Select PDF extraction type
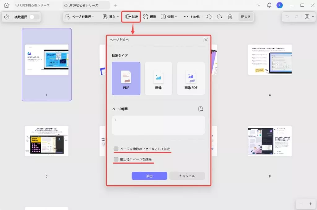 click(126, 78)
